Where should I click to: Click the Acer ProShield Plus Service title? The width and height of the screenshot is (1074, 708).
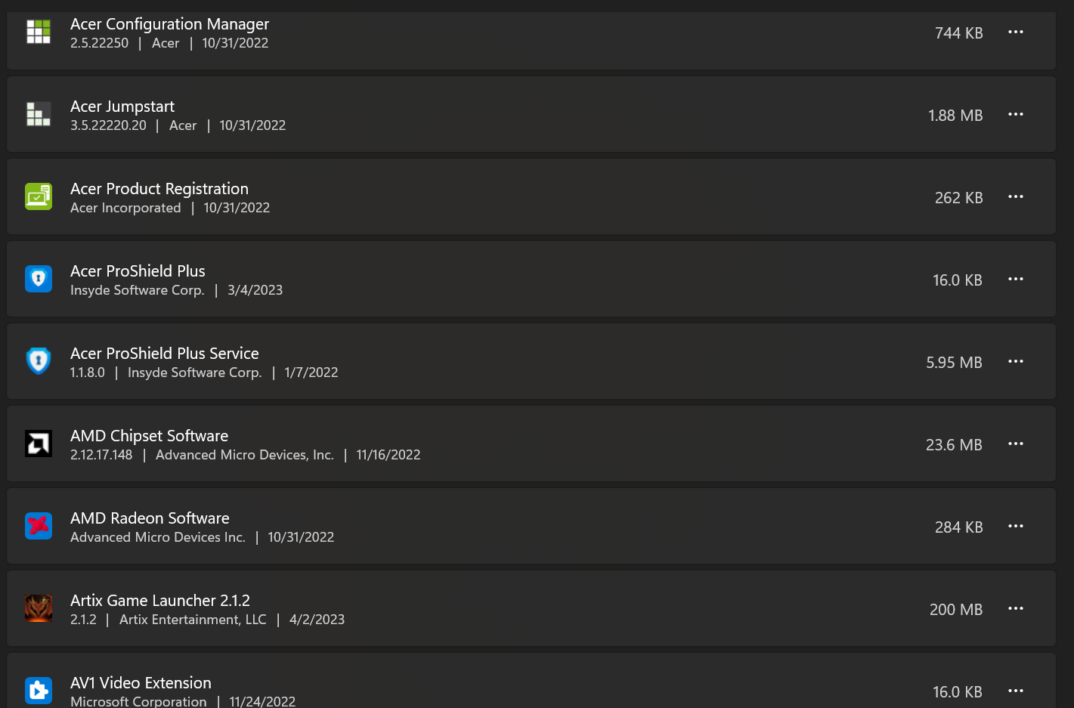165,354
